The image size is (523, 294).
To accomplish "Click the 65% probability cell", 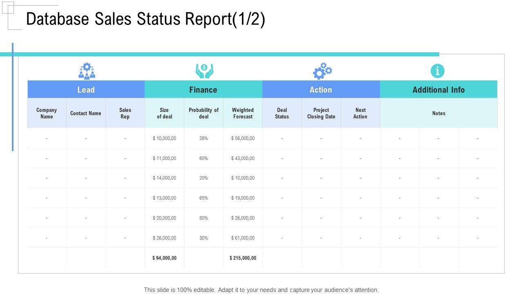I will (x=203, y=198).
